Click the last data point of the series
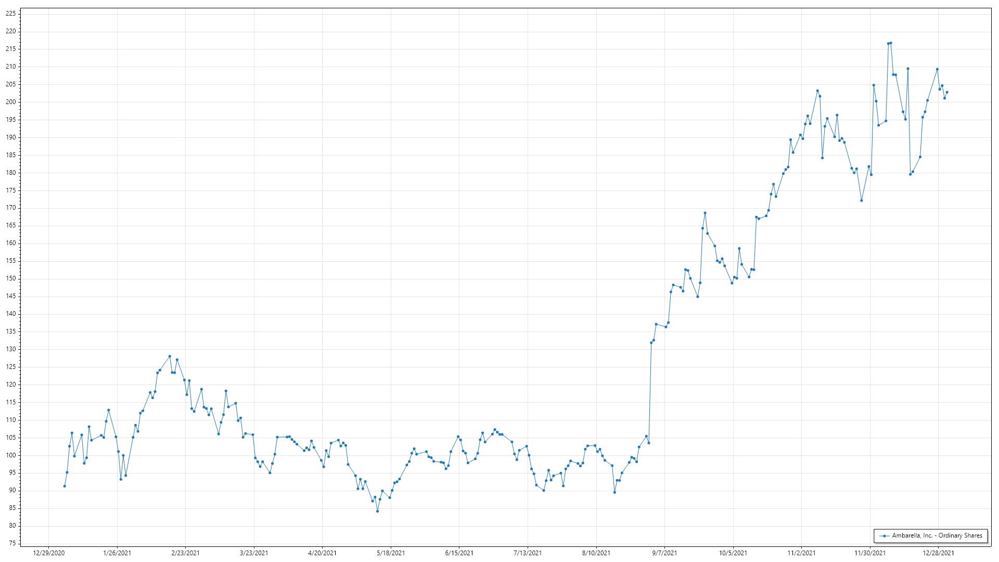 [x=947, y=93]
